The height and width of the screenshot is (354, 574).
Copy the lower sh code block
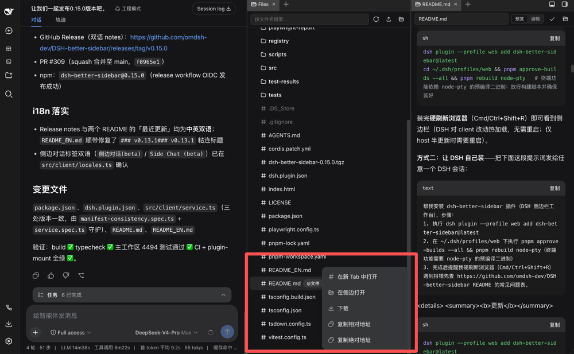coord(554,325)
